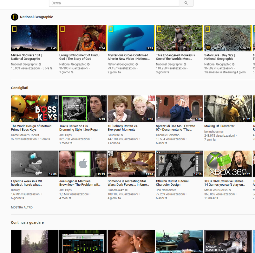
Task: Click the 'Mysterious Orcas Confirmed Alive' title
Action: tap(129, 57)
